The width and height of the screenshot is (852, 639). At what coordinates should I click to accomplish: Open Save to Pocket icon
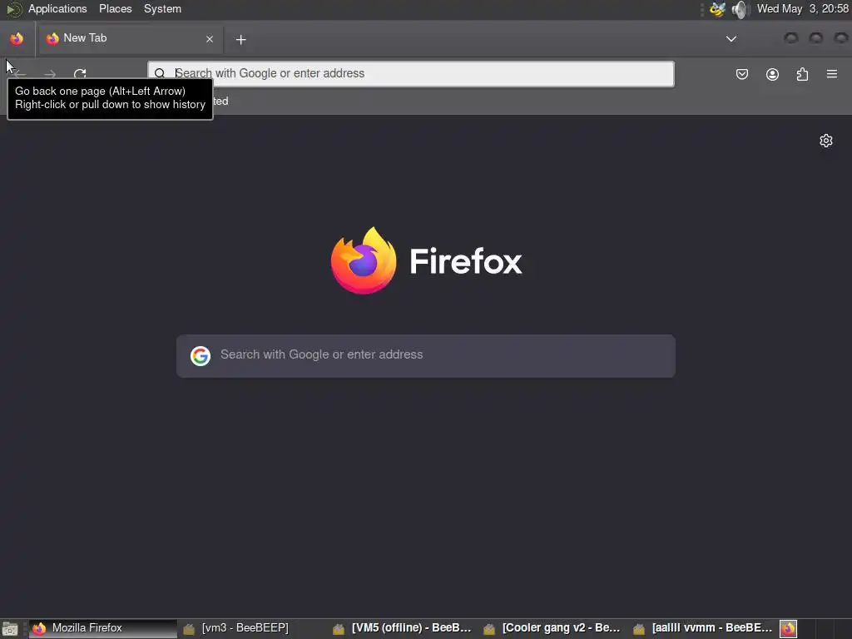click(x=741, y=74)
